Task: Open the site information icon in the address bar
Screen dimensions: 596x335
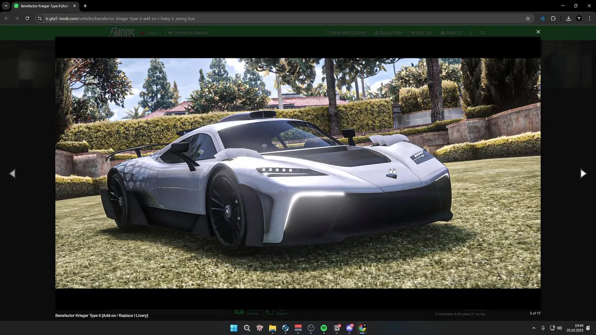Action: 40,19
